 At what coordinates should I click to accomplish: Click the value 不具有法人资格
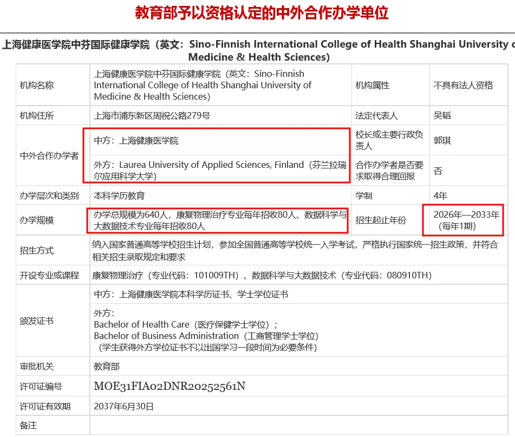[463, 86]
